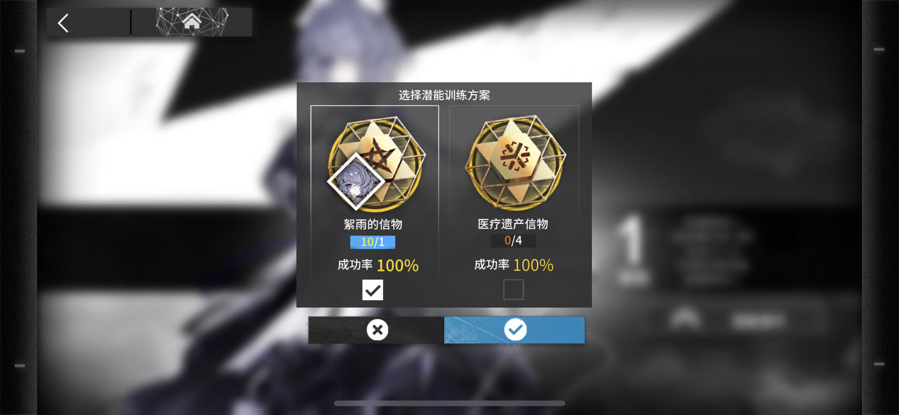
Task: Click the 医疗遗产信物 label text
Action: click(513, 224)
